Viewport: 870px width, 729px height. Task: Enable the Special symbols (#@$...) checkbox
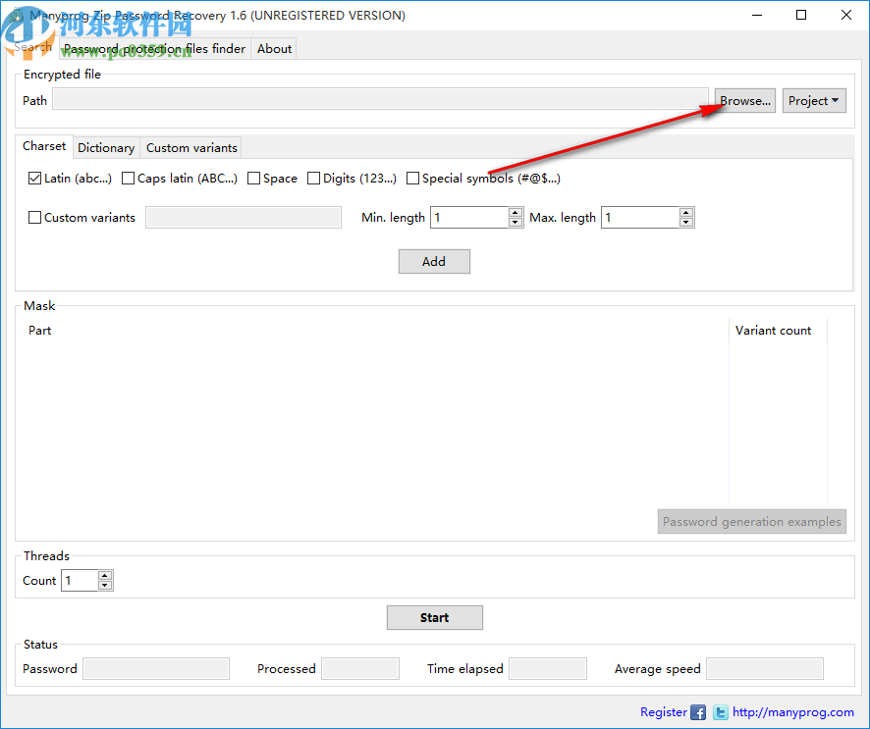pos(412,178)
